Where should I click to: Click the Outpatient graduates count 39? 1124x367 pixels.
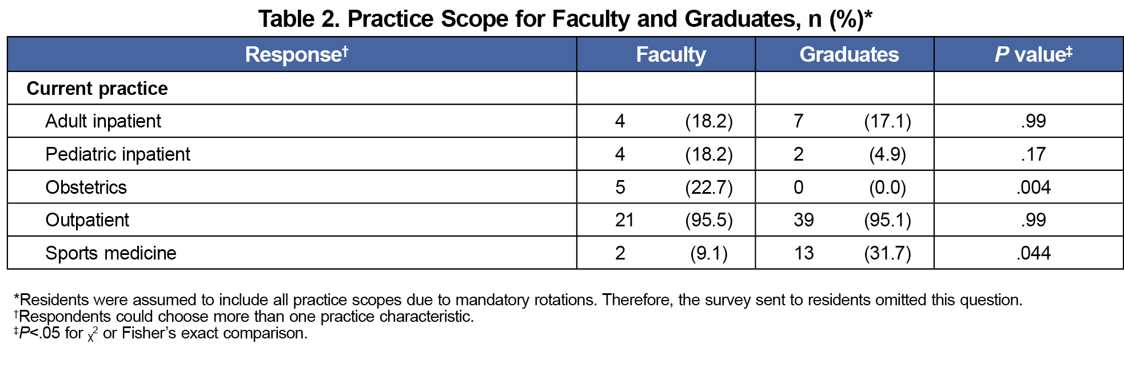coord(803,220)
